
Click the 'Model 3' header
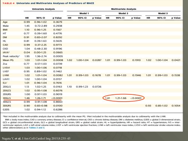tap(163, 14)
